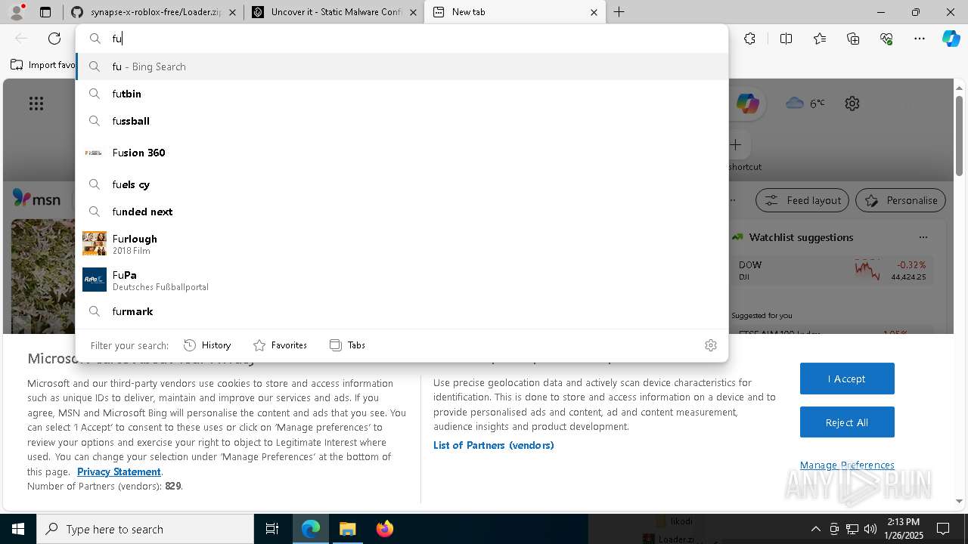968x544 pixels.
Task: Open the DOW stock watchlist entry
Action: point(832,270)
